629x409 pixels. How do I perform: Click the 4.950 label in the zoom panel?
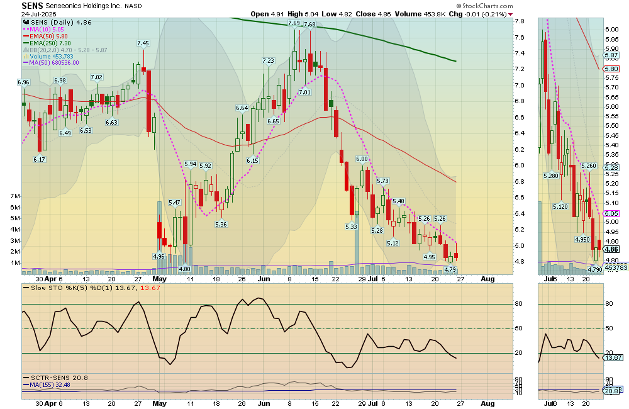[582, 239]
